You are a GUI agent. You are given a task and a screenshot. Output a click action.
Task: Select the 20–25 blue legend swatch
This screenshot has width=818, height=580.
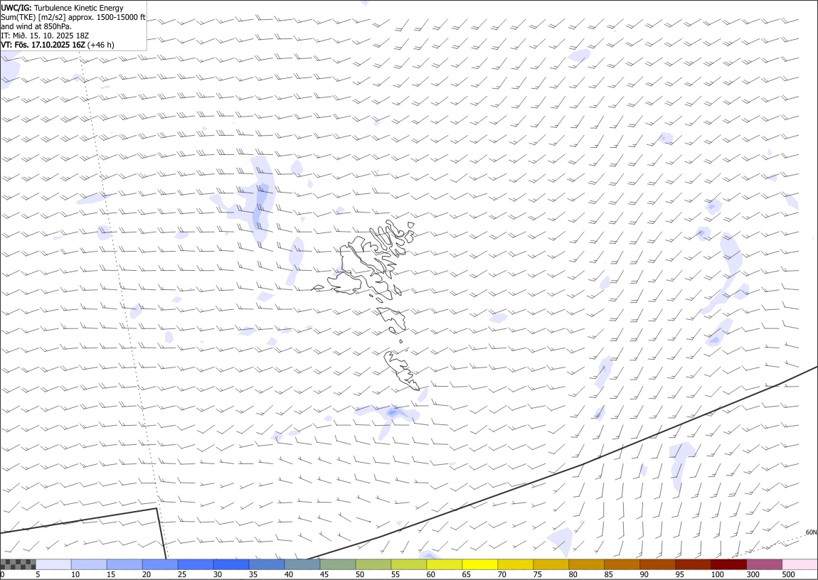(x=160, y=564)
